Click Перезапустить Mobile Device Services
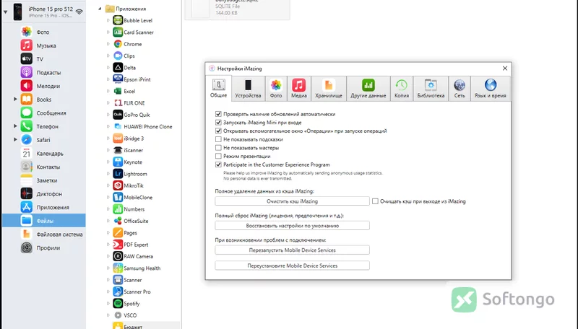The image size is (578, 329). click(293, 250)
